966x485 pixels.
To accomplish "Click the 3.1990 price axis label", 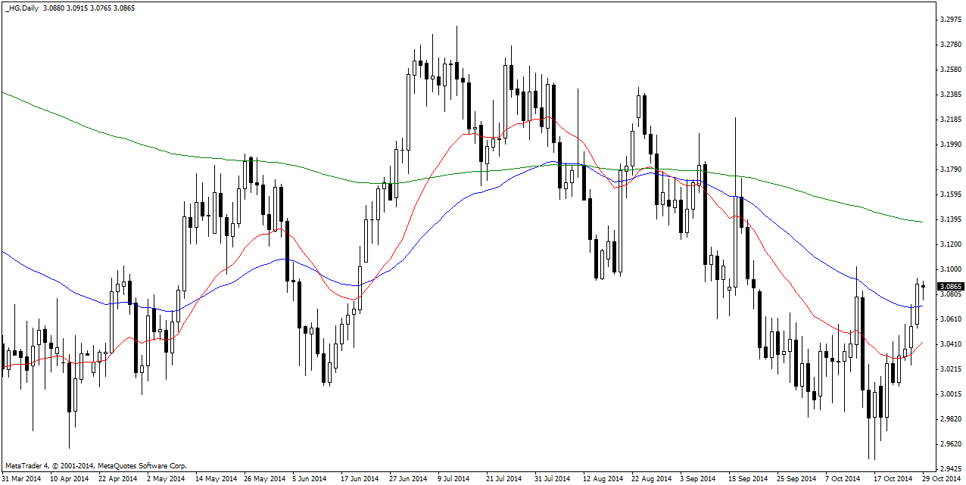I will point(949,145).
